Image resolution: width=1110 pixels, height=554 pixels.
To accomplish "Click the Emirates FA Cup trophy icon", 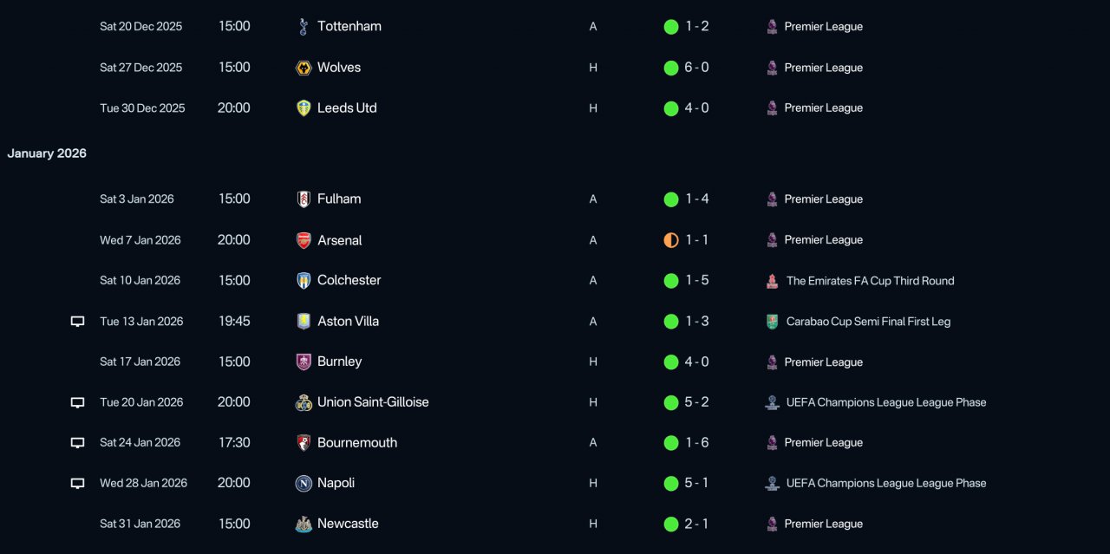I will click(772, 281).
